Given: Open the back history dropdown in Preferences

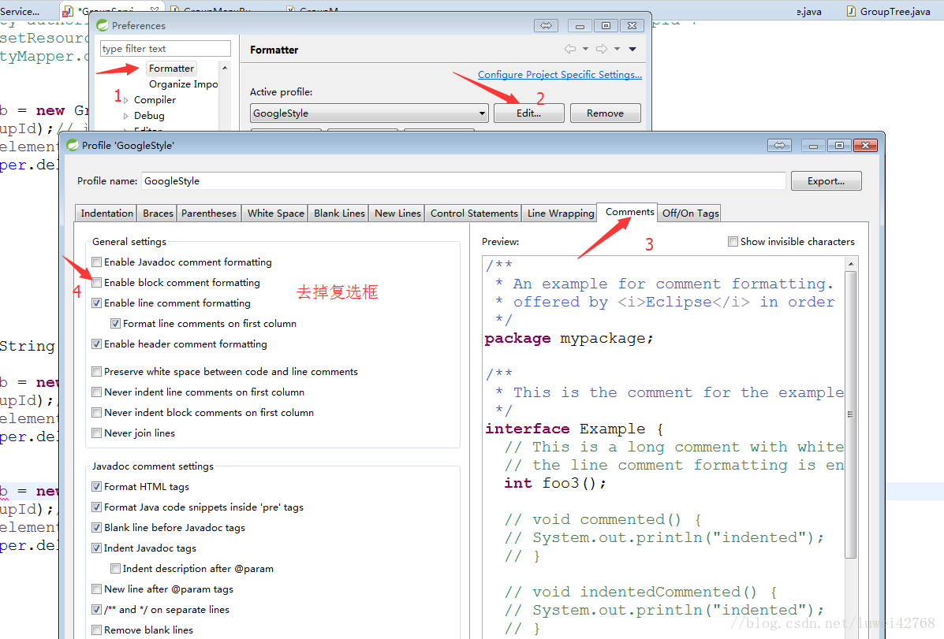Looking at the screenshot, I should pos(585,49).
